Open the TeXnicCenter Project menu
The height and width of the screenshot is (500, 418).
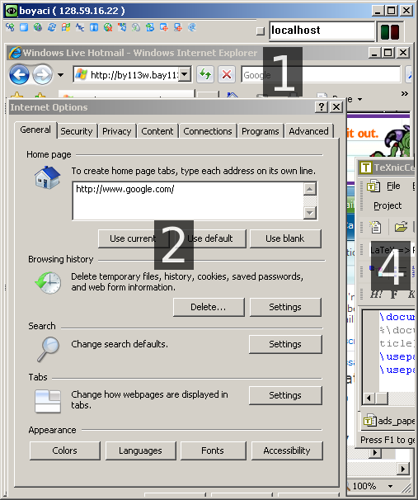tap(387, 205)
